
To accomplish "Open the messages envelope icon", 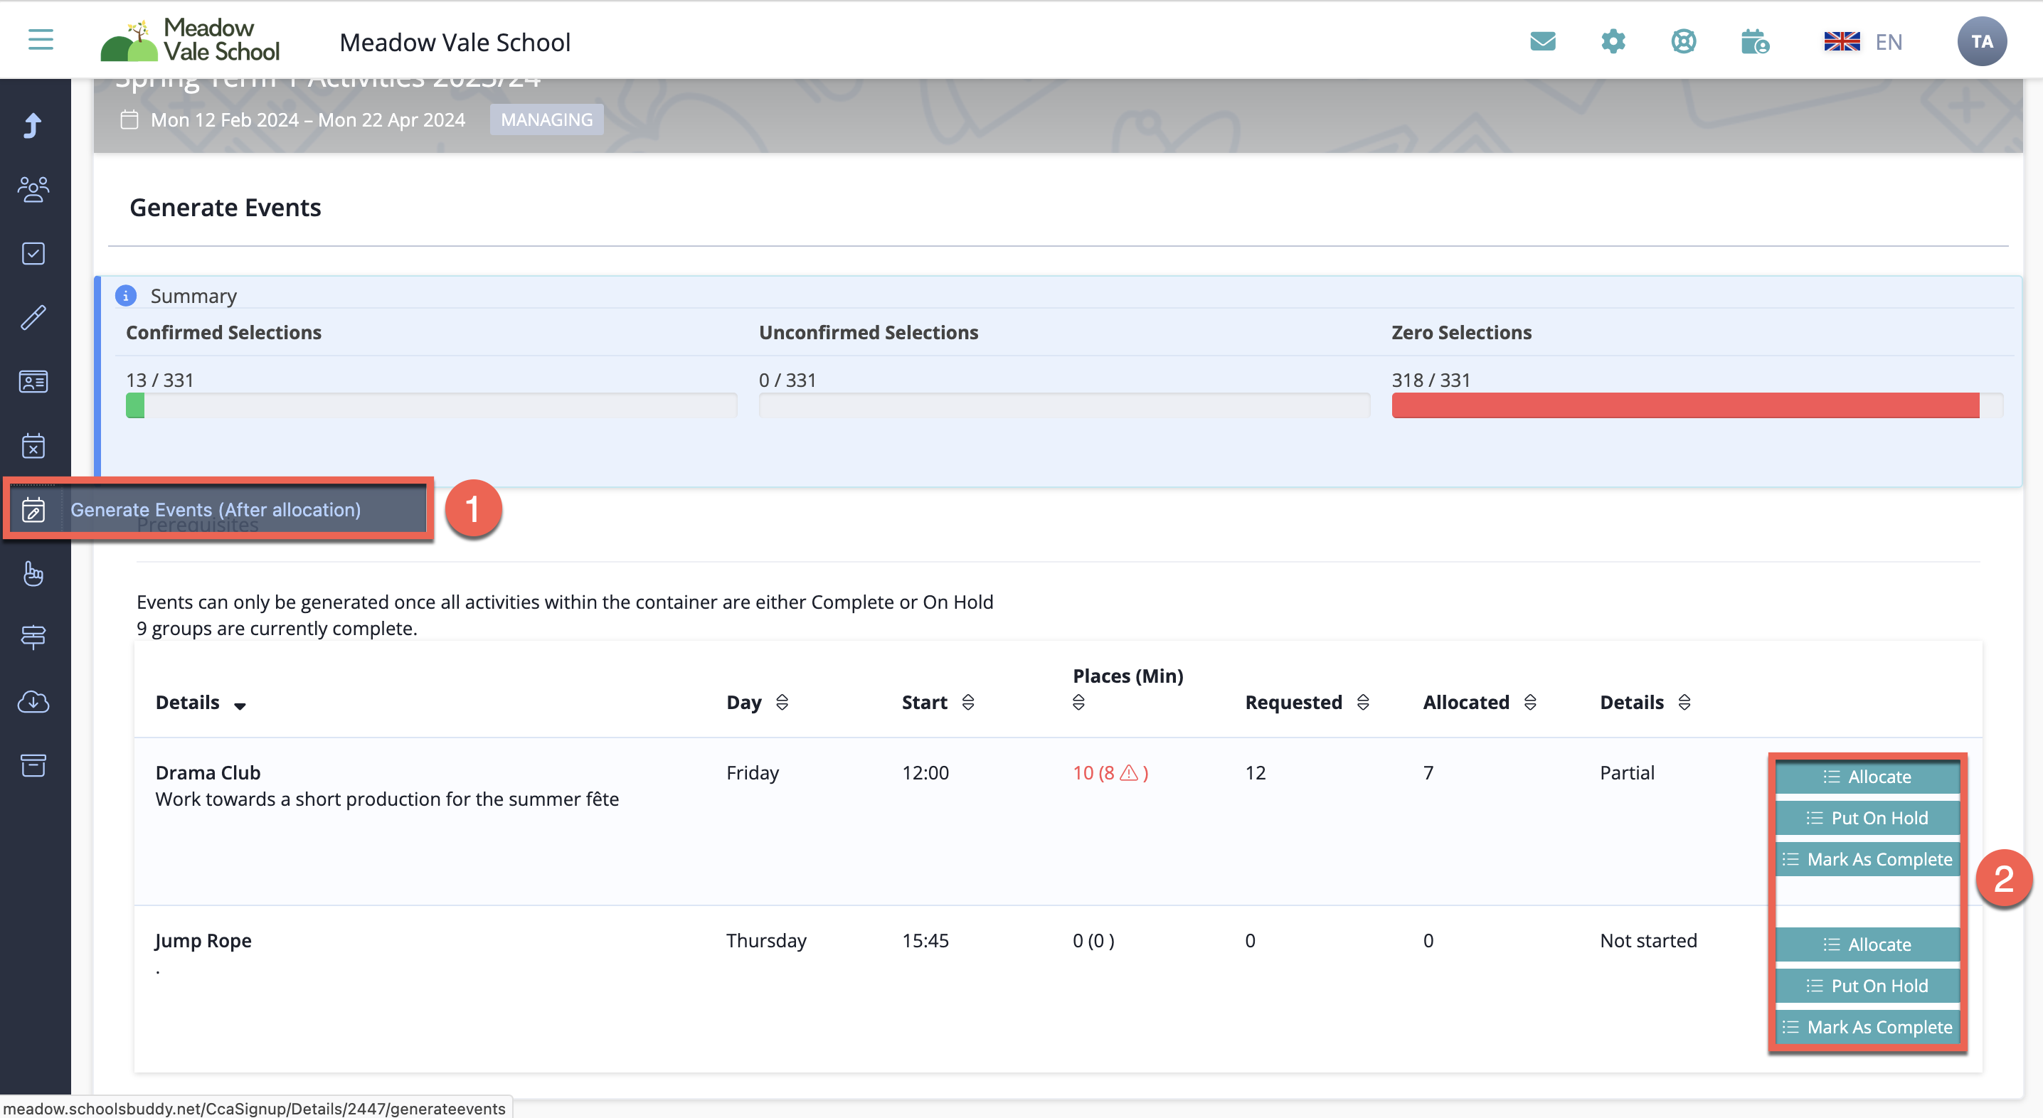I will tap(1542, 41).
